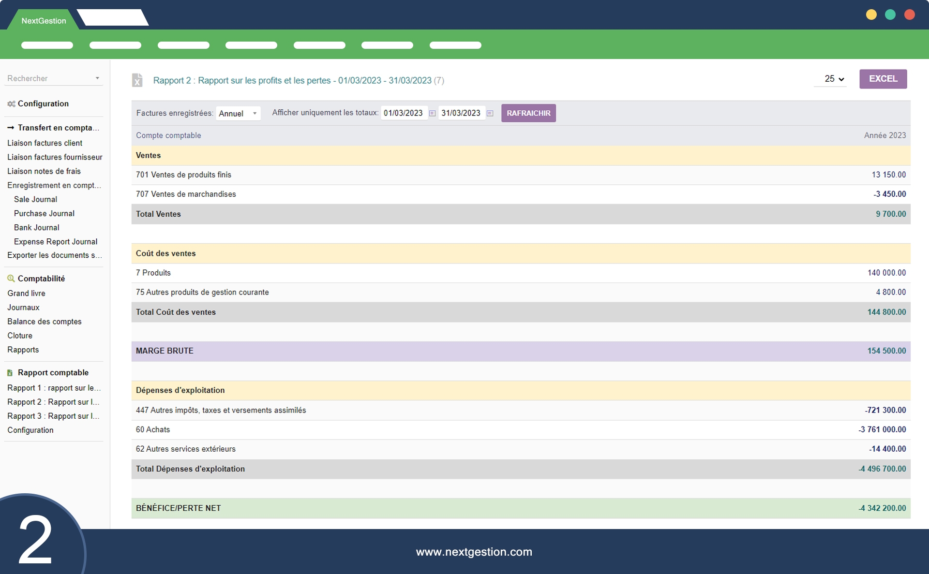
Task: Select the blank second browser tab
Action: [x=113, y=18]
